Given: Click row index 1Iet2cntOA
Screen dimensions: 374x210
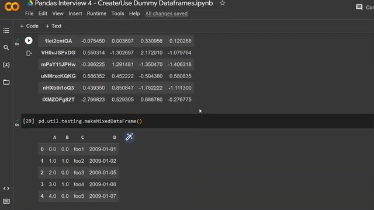Looking at the screenshot, I should click(x=58, y=41).
